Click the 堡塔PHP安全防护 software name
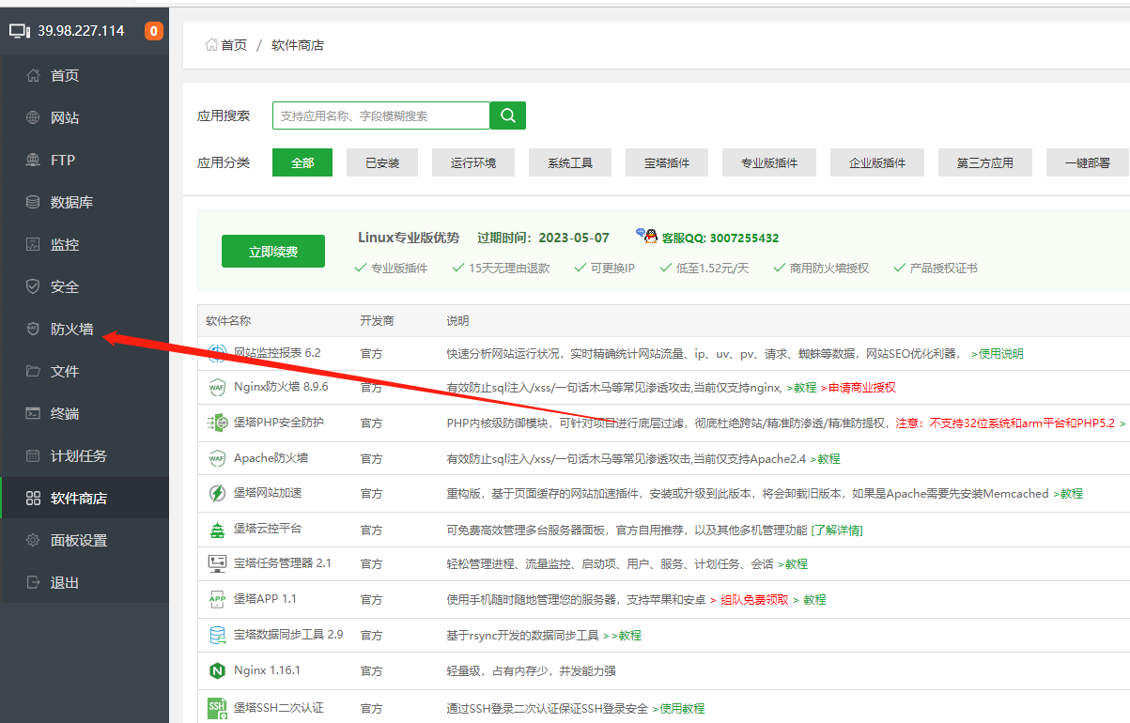 pyautogui.click(x=279, y=423)
